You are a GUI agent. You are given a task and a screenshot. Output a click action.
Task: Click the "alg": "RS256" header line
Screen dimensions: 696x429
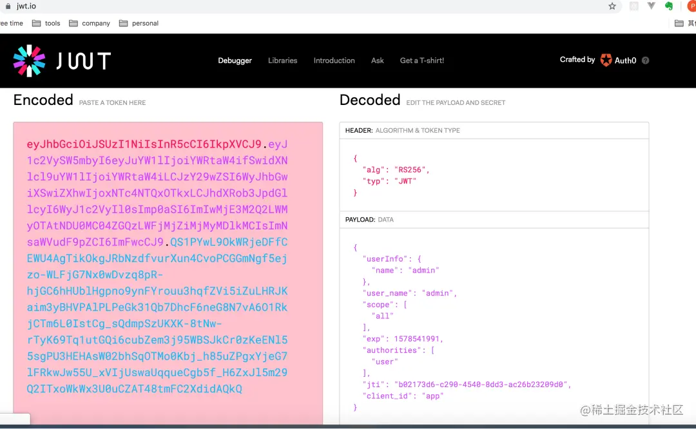[396, 169]
